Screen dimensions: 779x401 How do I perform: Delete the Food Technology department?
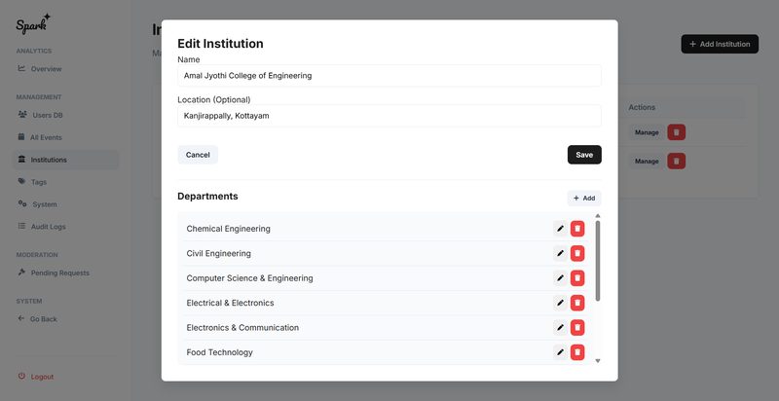[577, 352]
